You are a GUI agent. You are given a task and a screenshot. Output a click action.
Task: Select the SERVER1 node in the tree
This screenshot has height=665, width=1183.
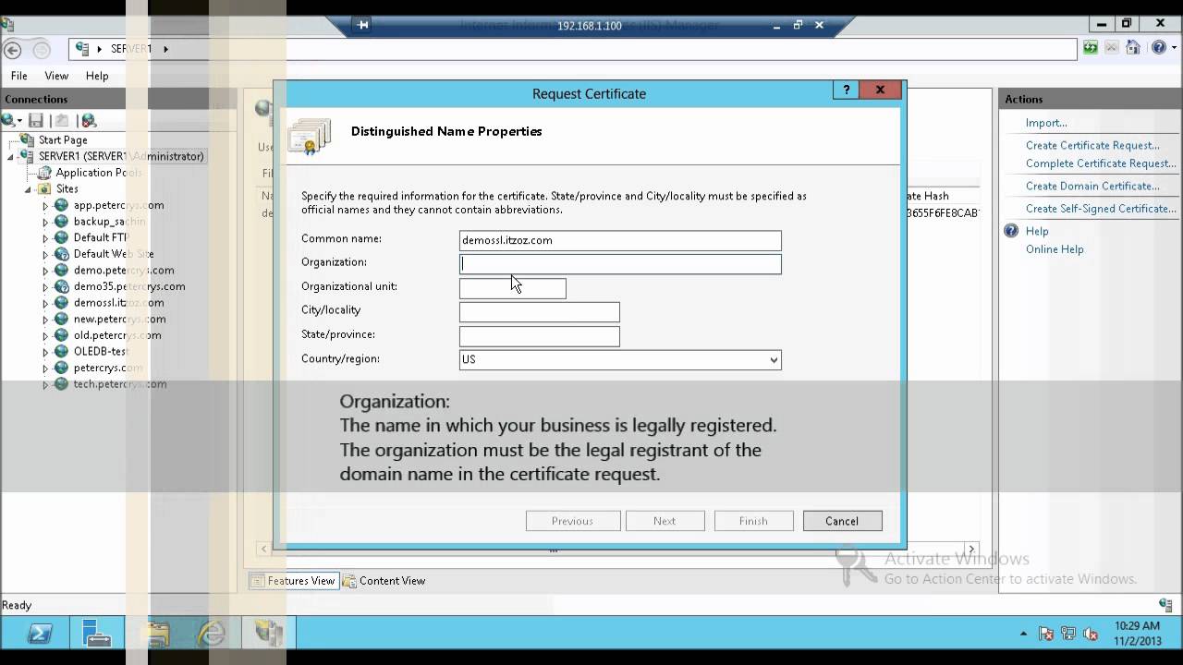(121, 156)
